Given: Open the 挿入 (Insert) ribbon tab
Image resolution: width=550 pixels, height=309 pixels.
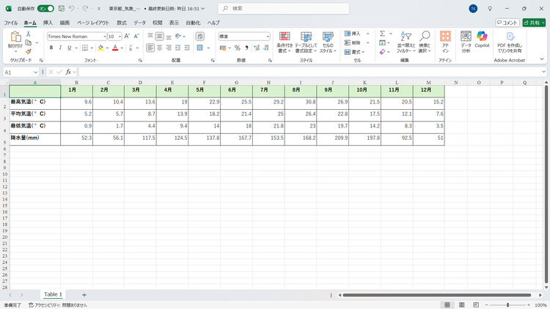Looking at the screenshot, I should pyautogui.click(x=48, y=23).
